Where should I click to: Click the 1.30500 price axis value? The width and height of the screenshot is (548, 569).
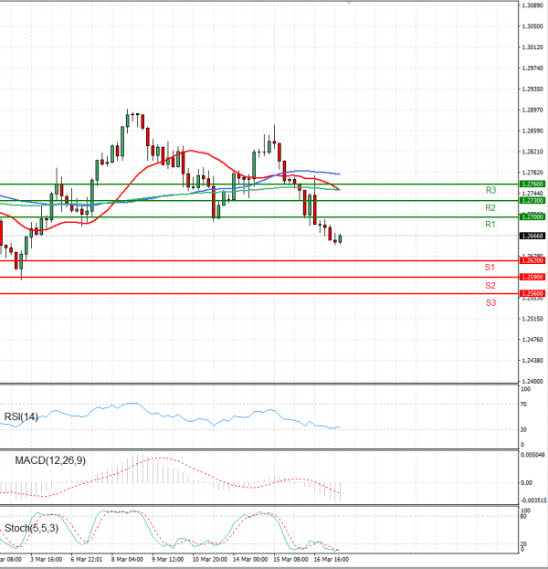(x=532, y=26)
